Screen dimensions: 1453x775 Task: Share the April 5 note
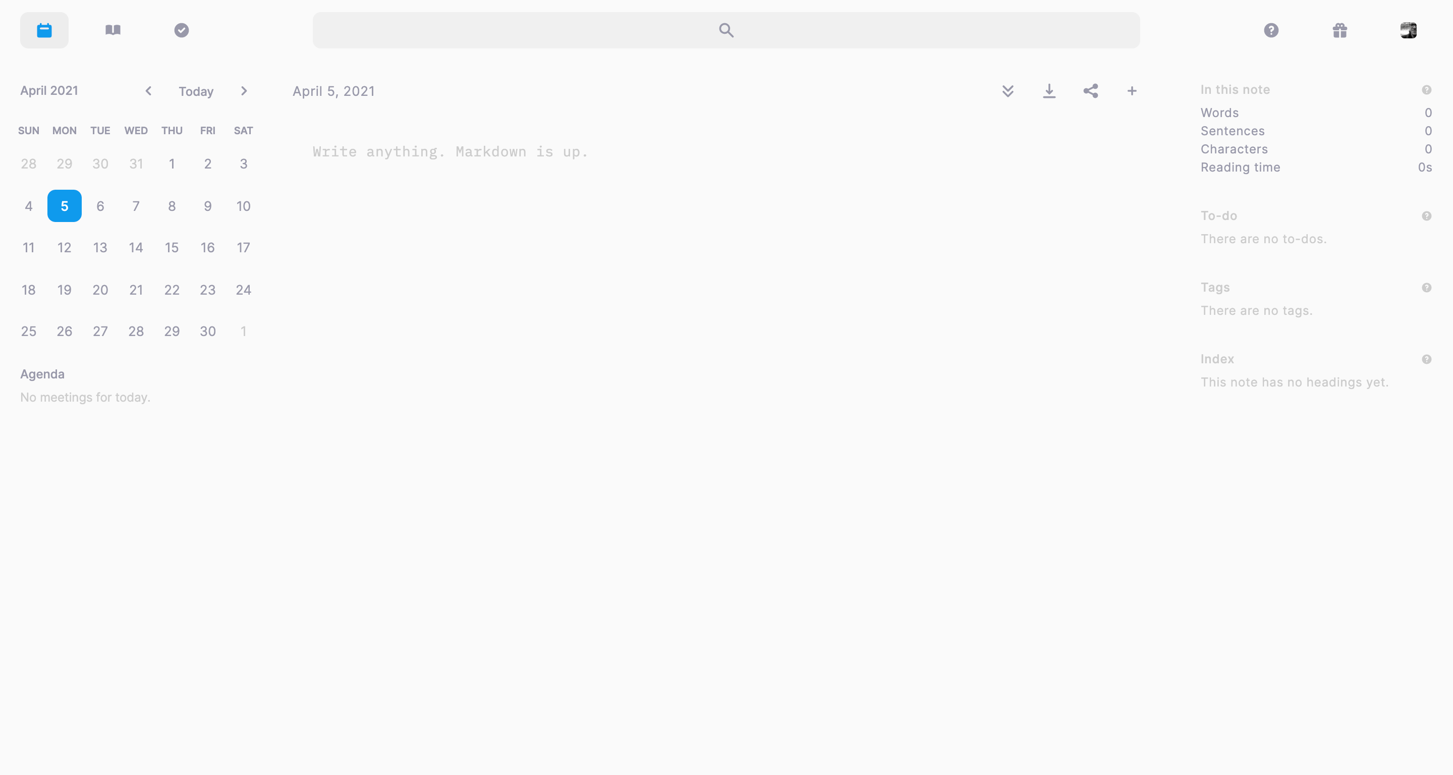coord(1090,91)
